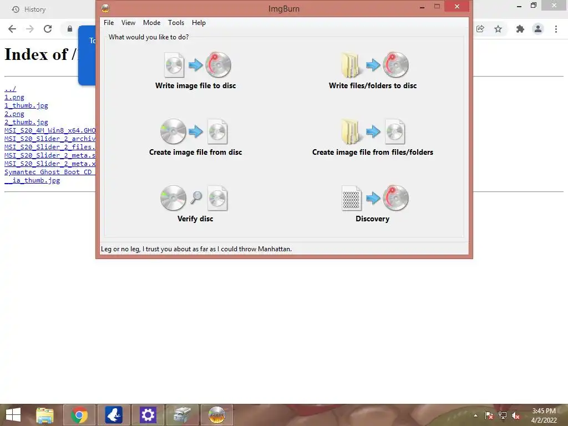The width and height of the screenshot is (568, 426).
Task: Click the lock icon in Chrome address bar
Action: [x=70, y=29]
